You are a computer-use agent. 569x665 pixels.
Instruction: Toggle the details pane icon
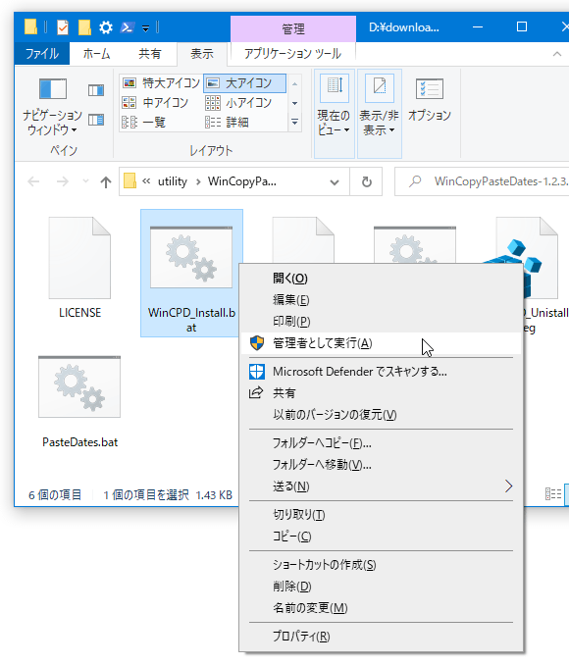96,120
